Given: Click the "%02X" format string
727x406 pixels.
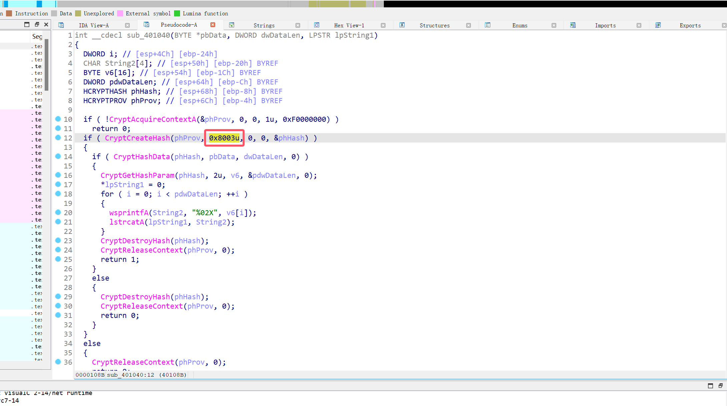Looking at the screenshot, I should pos(205,213).
